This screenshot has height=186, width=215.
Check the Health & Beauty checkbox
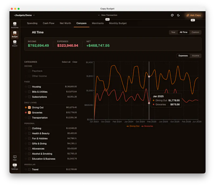point(29,133)
